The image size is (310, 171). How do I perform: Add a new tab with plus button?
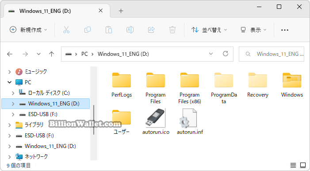121,11
